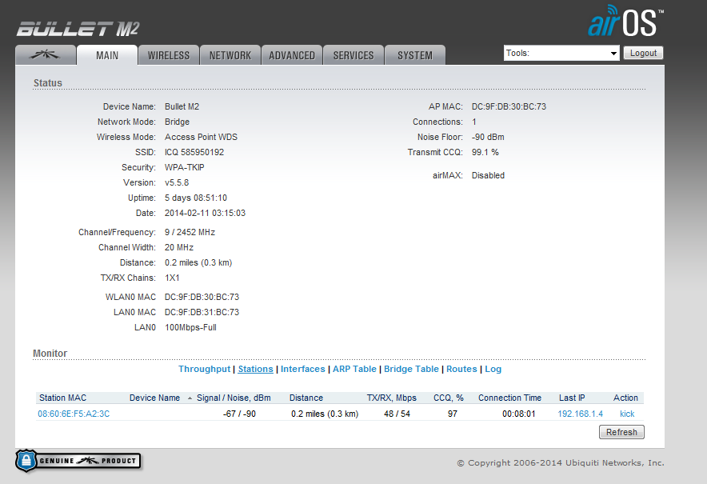Open the NETWORK tab

point(230,55)
